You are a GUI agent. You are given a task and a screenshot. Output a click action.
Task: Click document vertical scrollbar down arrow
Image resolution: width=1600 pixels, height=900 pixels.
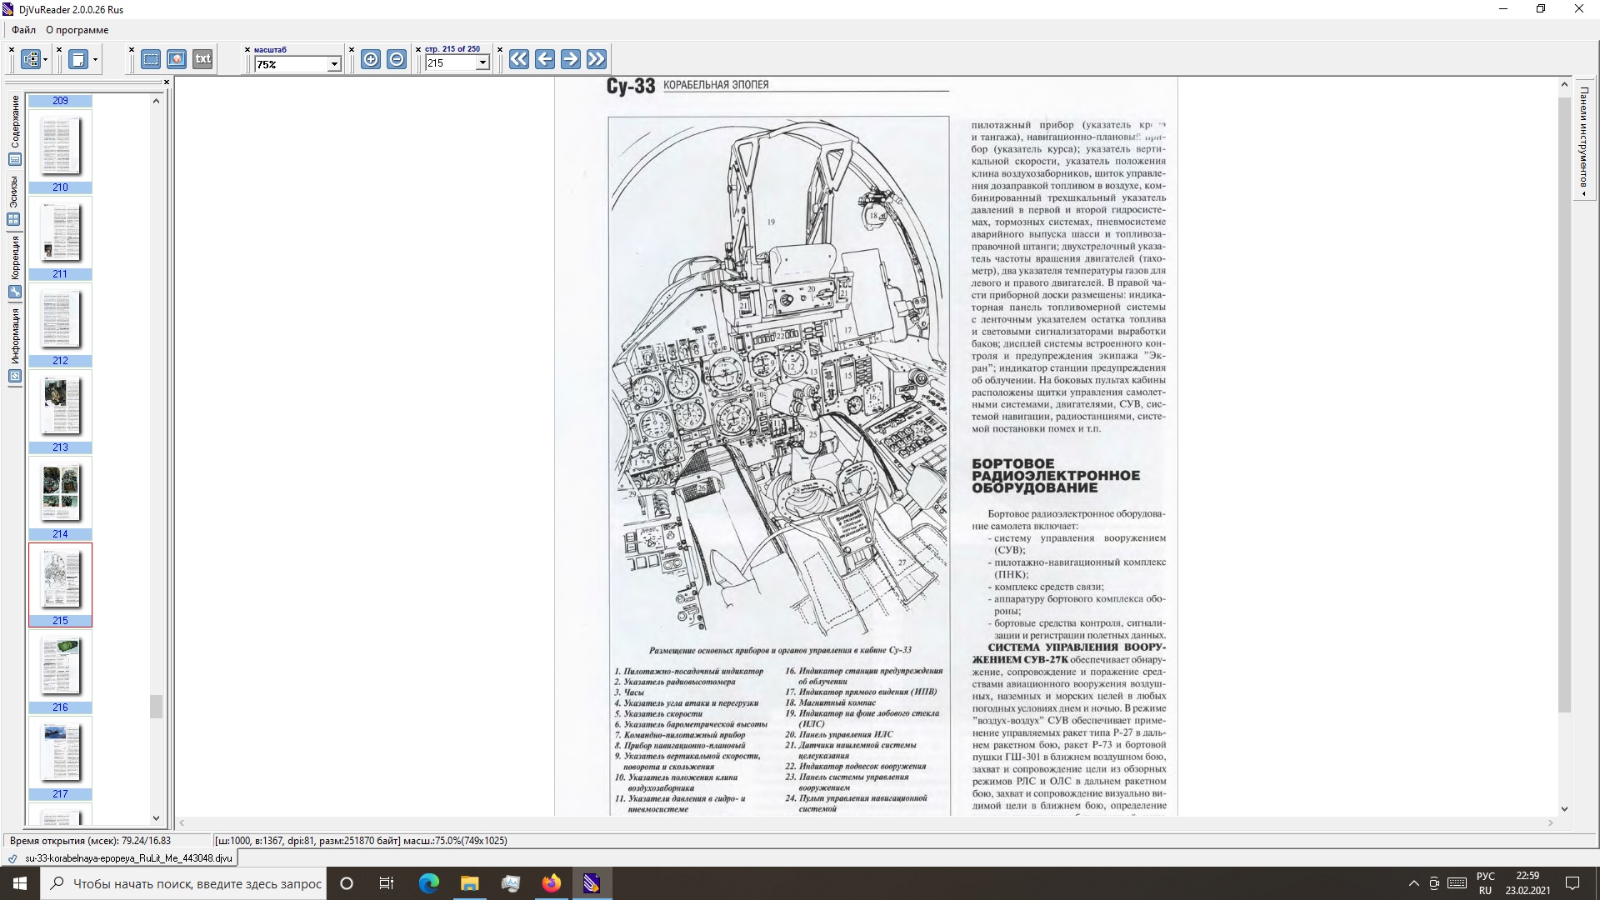pyautogui.click(x=1564, y=808)
